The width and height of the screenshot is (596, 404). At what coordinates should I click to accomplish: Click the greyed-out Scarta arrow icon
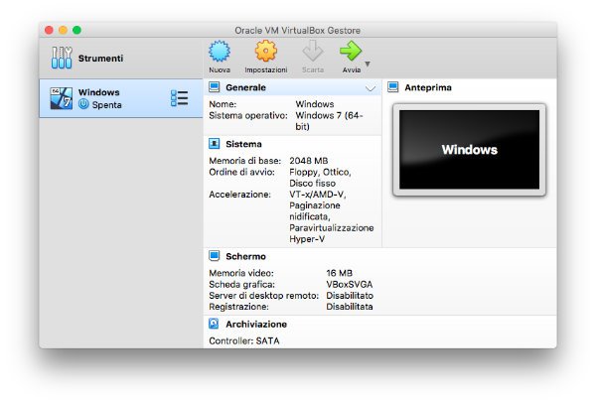(313, 51)
